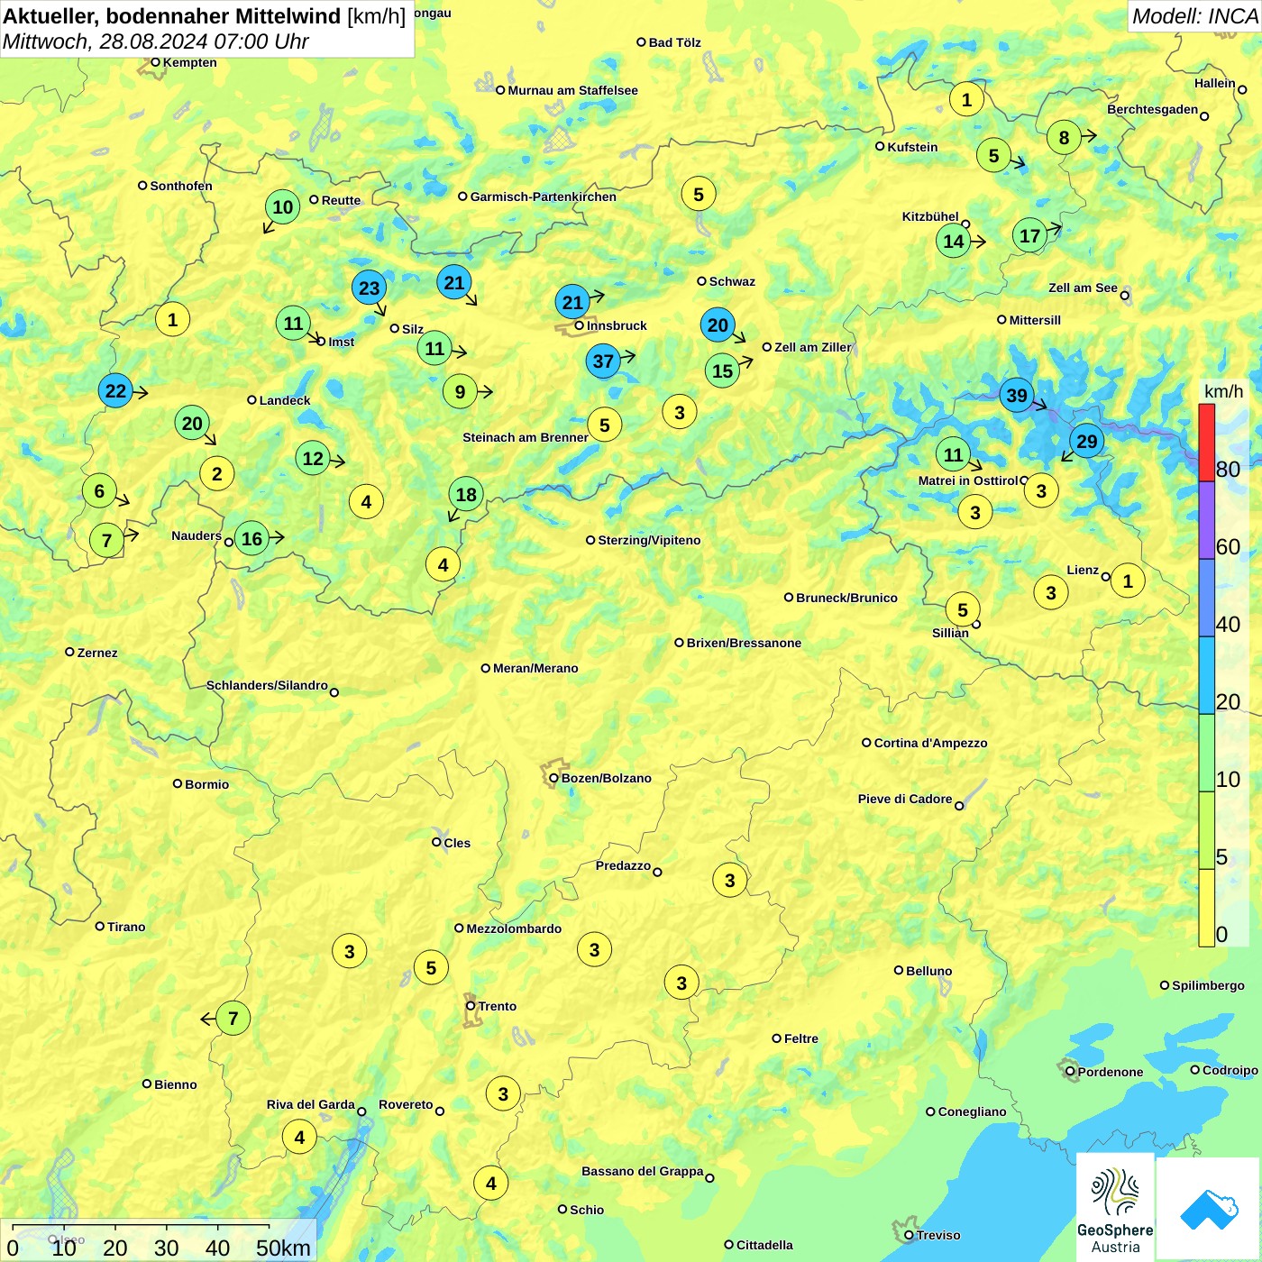Click the km/h legend heading
The width and height of the screenshot is (1262, 1262).
pos(1223,391)
